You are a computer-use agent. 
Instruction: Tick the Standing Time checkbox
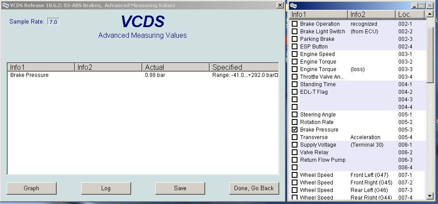tap(294, 84)
